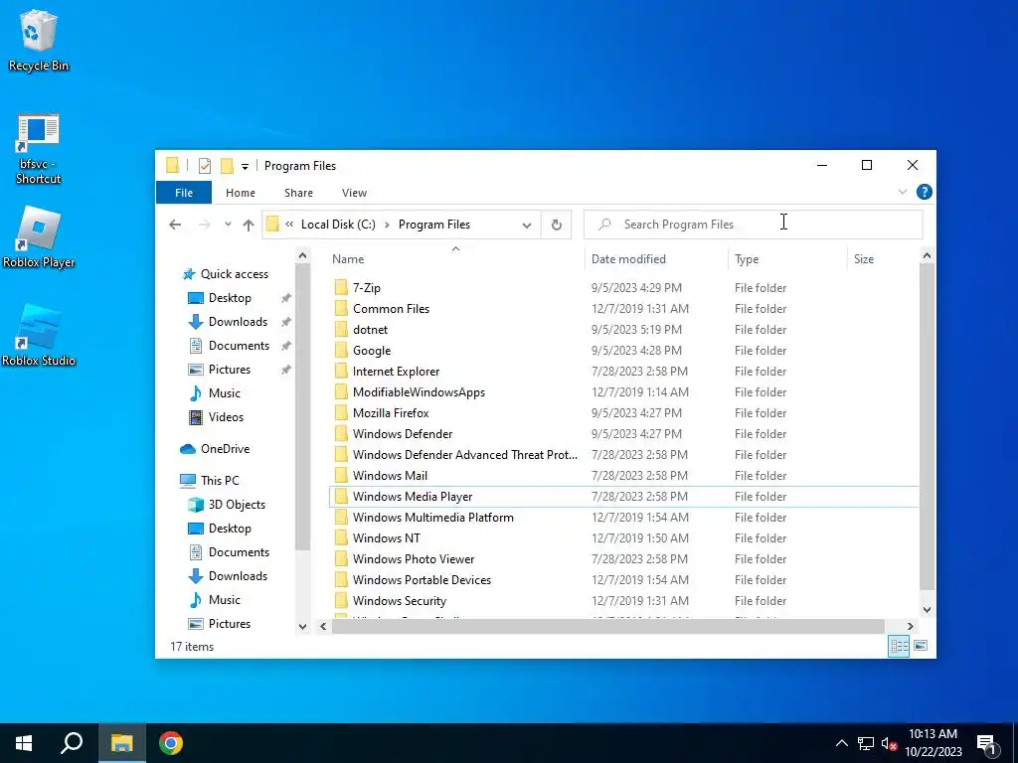Viewport: 1018px width, 763px height.
Task: Sort by the Date modified column
Action: 628,259
